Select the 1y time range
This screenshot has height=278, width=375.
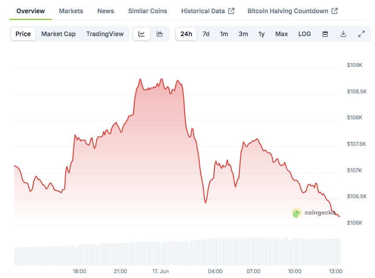[x=261, y=34]
